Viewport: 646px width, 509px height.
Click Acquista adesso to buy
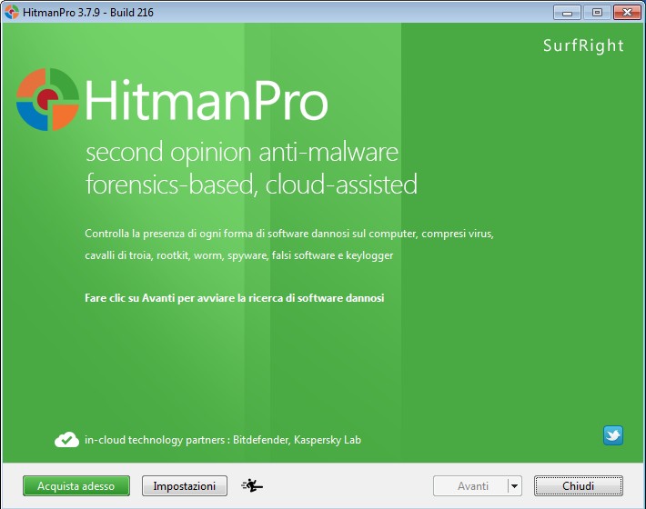[76, 486]
